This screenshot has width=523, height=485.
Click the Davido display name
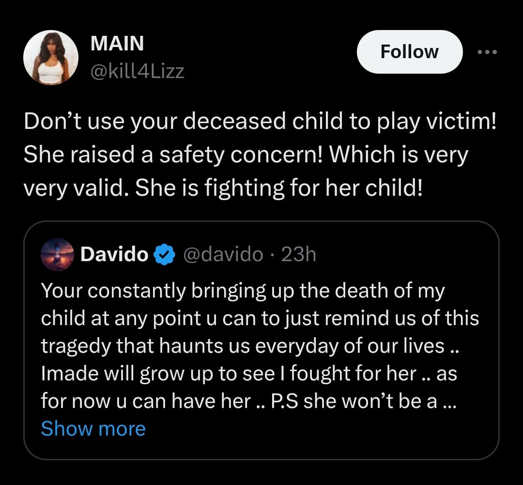pyautogui.click(x=114, y=254)
